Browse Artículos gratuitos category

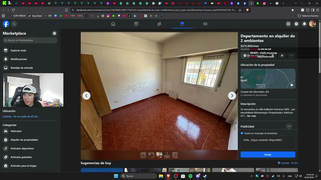click(30, 157)
